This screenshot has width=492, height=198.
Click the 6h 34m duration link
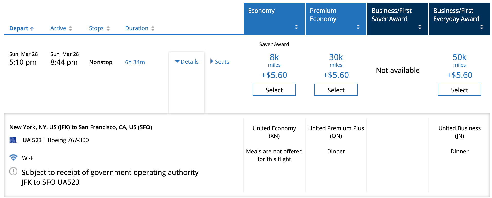(x=135, y=62)
